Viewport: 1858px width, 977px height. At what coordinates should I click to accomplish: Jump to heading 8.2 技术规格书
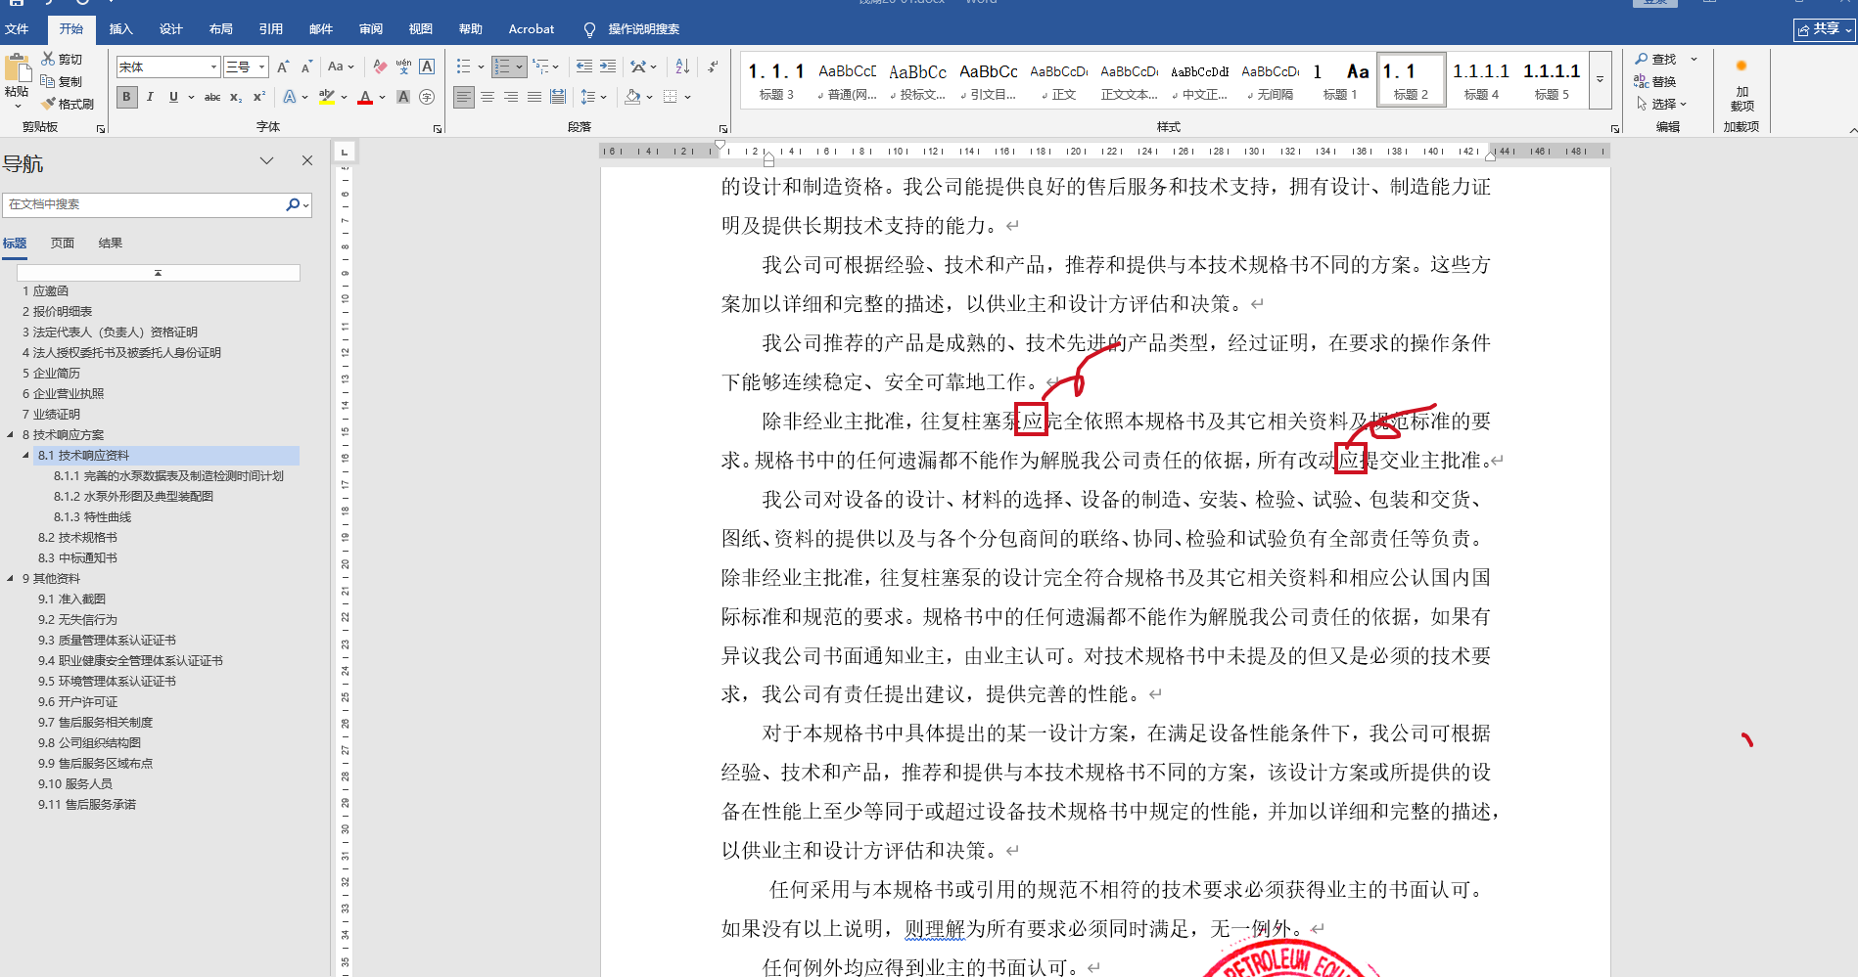(x=77, y=538)
